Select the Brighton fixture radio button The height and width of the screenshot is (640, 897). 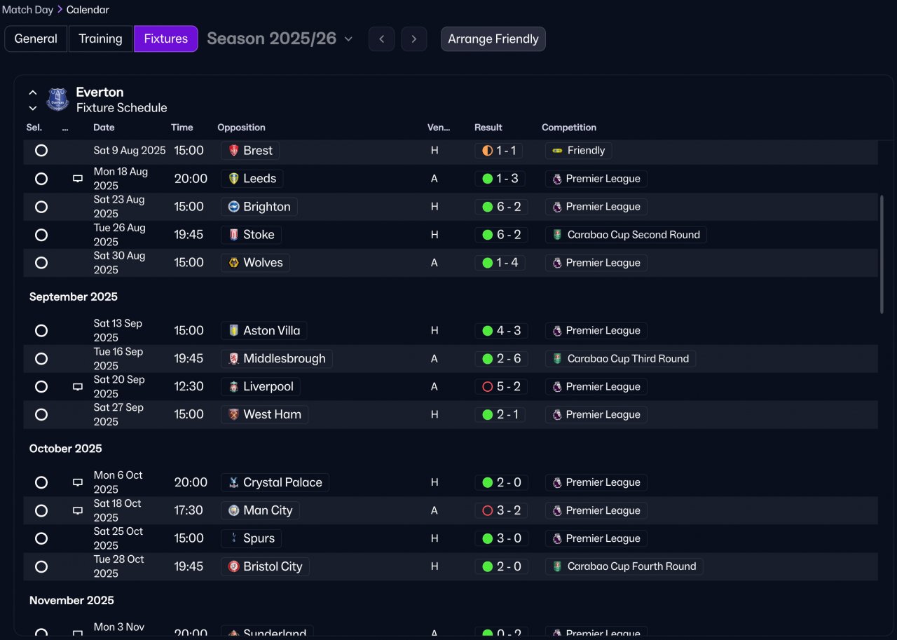coord(41,207)
